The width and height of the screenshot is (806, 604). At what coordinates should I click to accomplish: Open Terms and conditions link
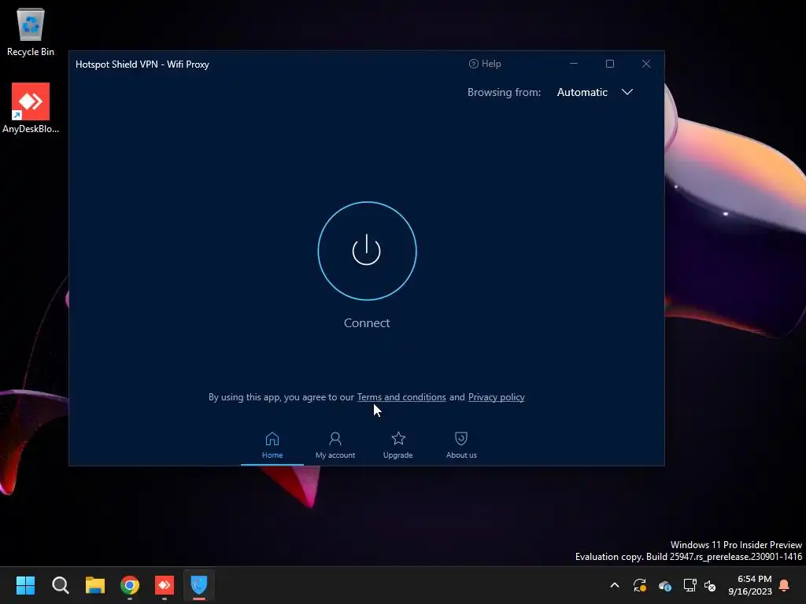pos(401,397)
